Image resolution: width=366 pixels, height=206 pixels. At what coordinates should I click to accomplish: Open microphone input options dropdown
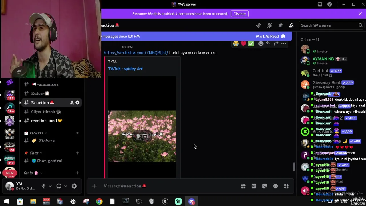pyautogui.click(x=50, y=186)
